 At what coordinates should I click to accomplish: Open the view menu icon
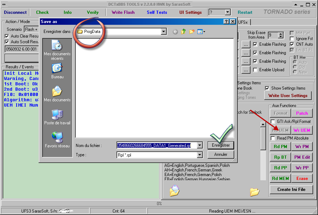pos(201,32)
